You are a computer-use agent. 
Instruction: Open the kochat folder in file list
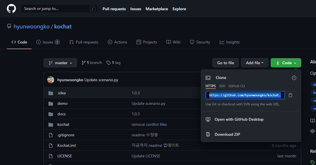[x=63, y=125]
